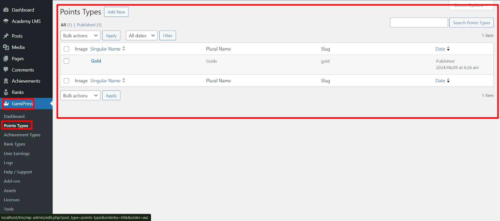Click sort arrows beside bottom Date footer

[448, 81]
